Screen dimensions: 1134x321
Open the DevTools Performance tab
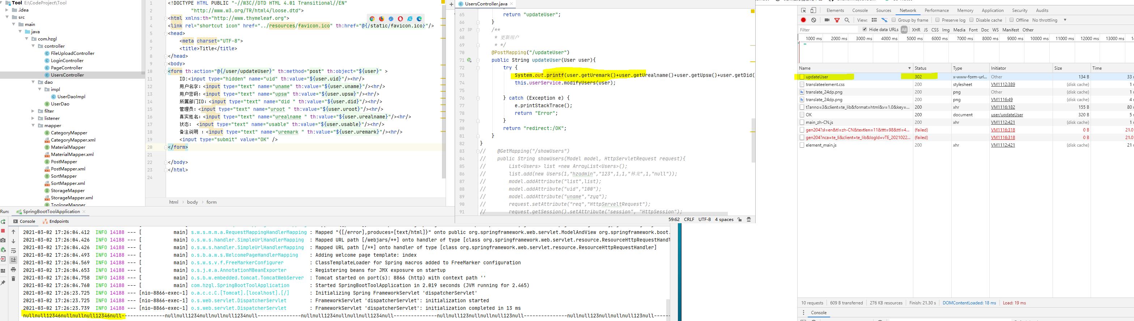tap(936, 10)
